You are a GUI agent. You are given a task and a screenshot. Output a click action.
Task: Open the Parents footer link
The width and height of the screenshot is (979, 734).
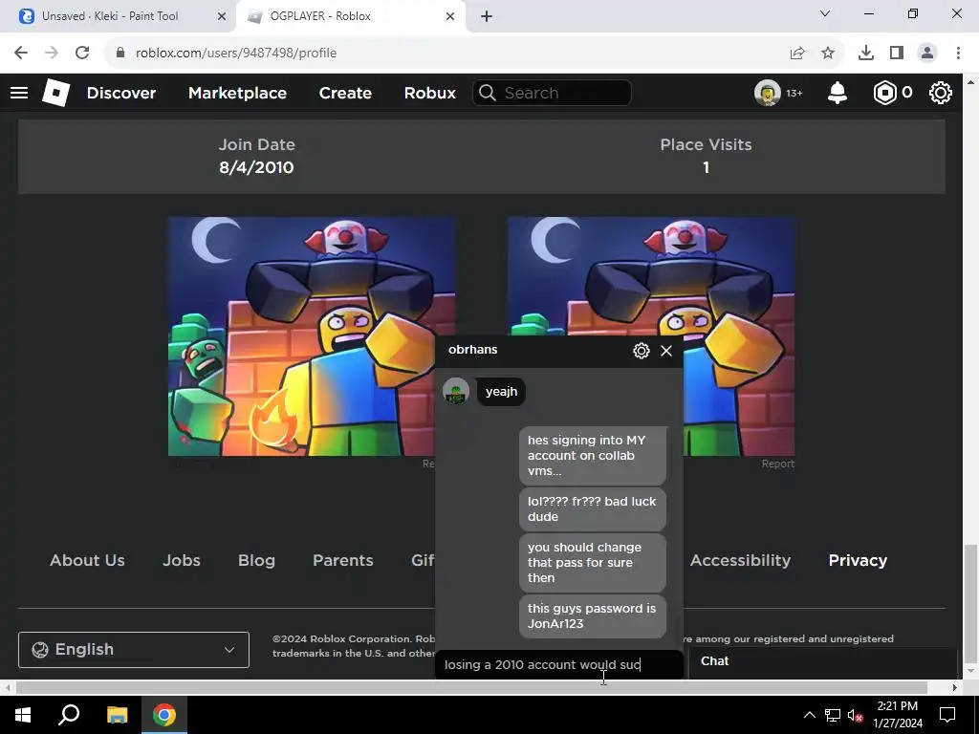343,560
